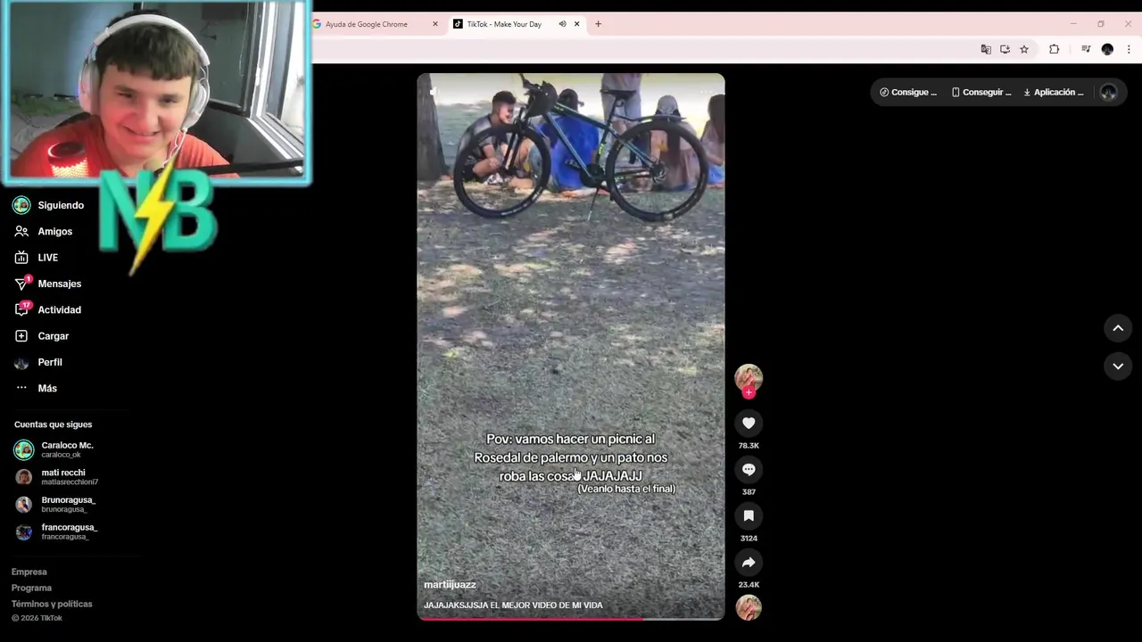The image size is (1142, 642).
Task: Toggle video volume speaker icon
Action: click(434, 90)
